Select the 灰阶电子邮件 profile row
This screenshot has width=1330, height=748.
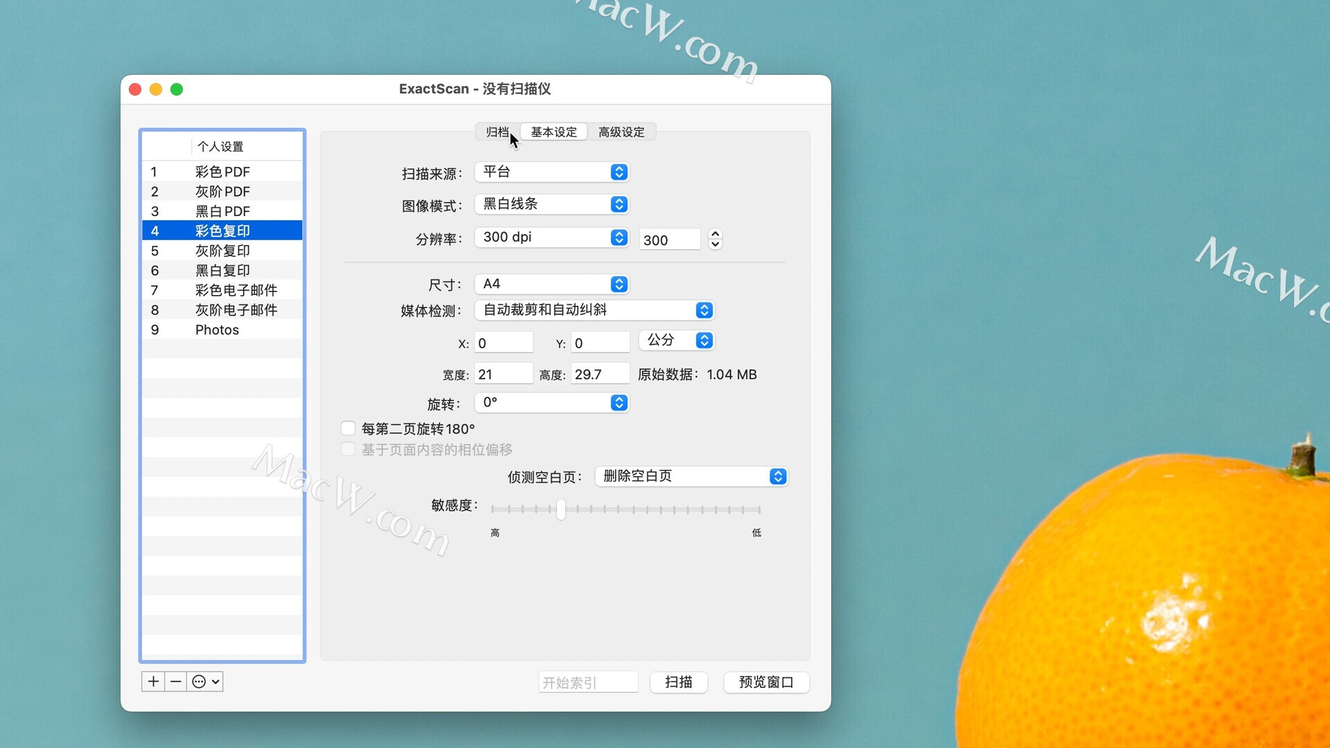point(222,310)
